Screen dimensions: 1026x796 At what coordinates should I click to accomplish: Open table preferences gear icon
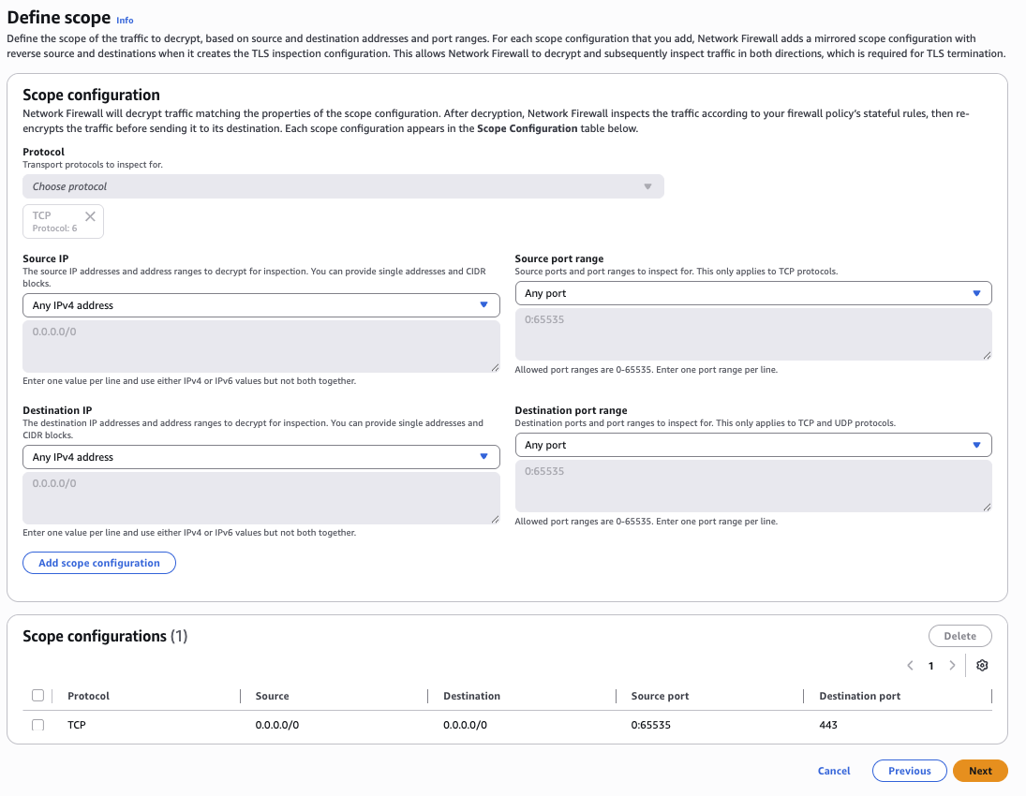(x=982, y=666)
